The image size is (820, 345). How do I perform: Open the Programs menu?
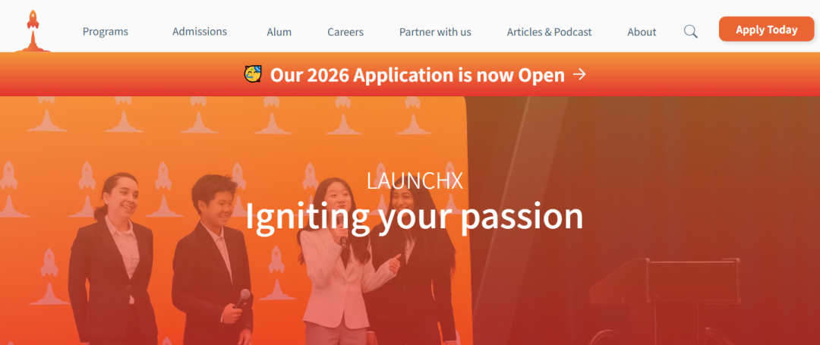(x=105, y=32)
